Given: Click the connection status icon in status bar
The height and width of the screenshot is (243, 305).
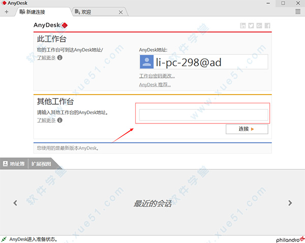Looking at the screenshot, I should pos(4,239).
